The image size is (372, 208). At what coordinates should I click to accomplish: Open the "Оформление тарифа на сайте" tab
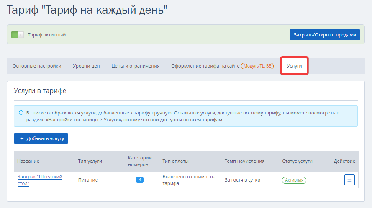click(x=205, y=66)
